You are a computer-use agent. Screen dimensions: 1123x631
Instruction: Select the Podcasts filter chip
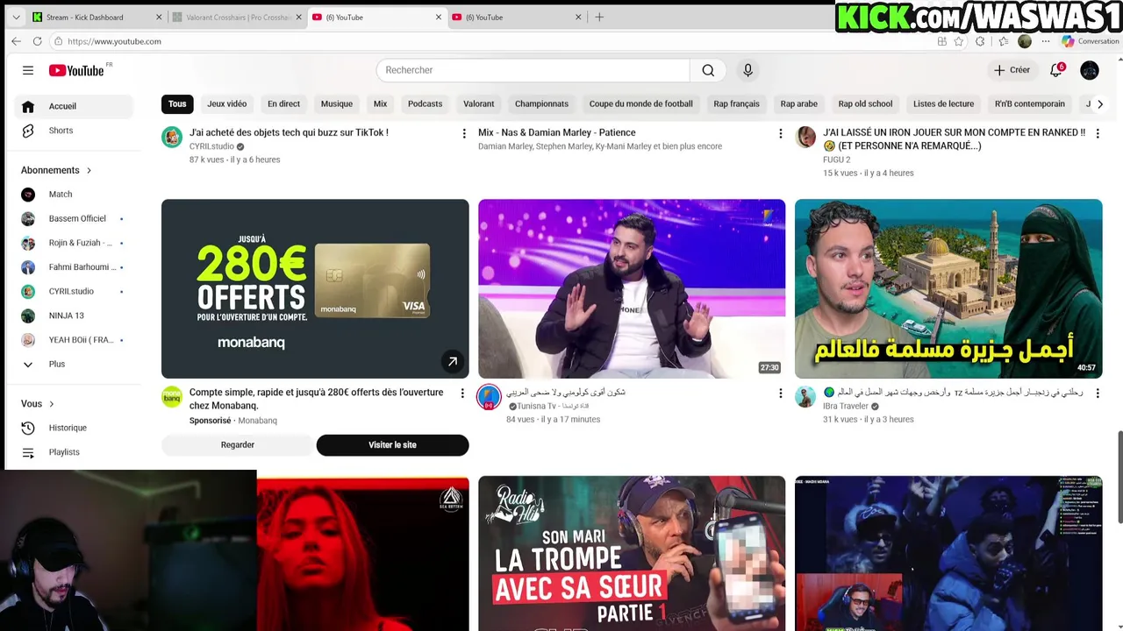point(425,104)
